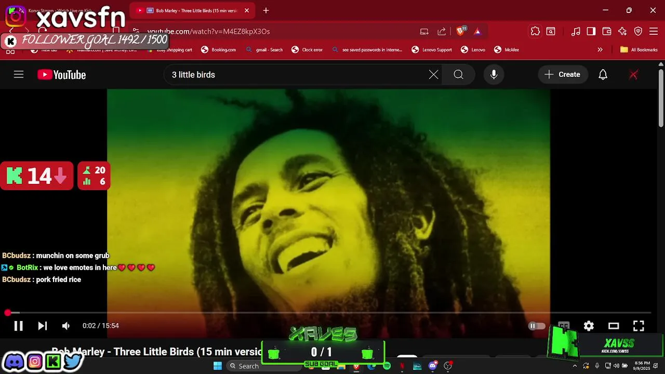This screenshot has height=374, width=665.
Task: Open the McAfee bookmark
Action: pyautogui.click(x=507, y=50)
